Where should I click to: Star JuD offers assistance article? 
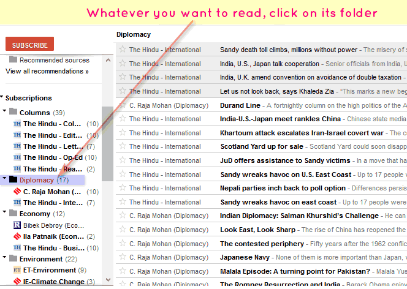pyautogui.click(x=123, y=160)
